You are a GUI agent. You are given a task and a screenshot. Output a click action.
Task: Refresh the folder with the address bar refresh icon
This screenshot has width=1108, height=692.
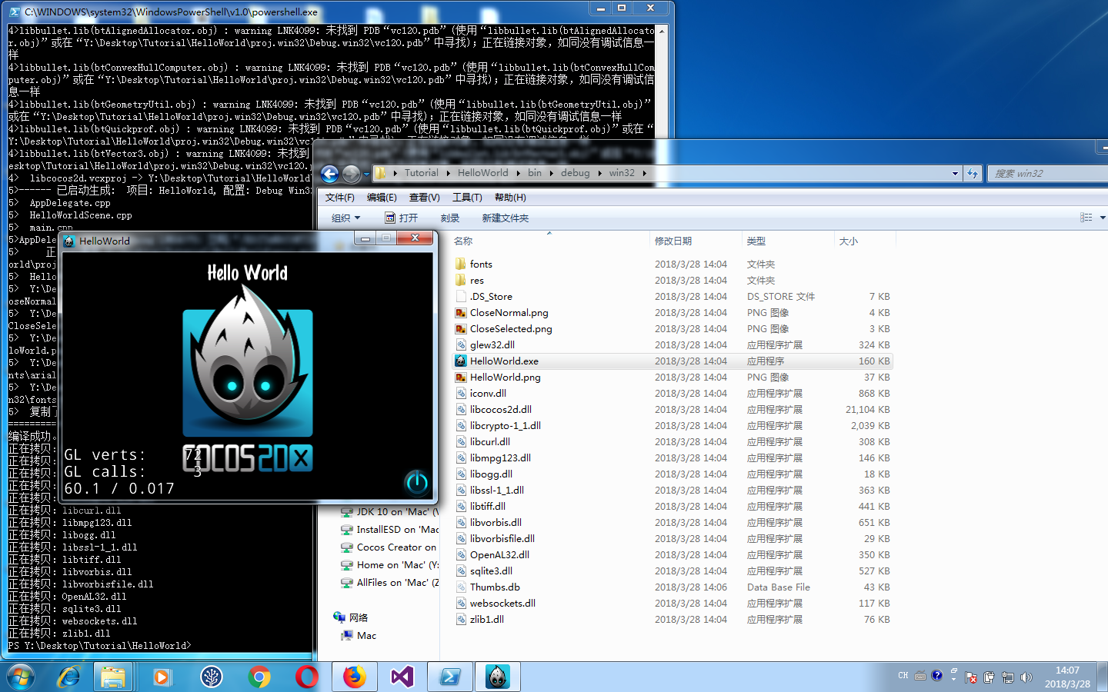tap(973, 174)
